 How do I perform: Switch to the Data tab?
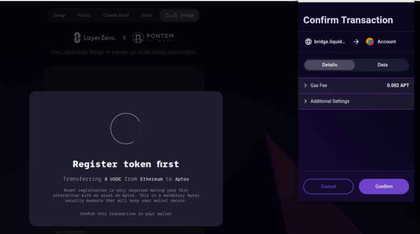point(383,65)
